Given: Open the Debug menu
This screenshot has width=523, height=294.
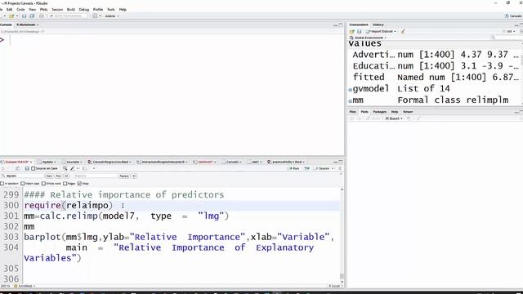Looking at the screenshot, I should 83,9.
